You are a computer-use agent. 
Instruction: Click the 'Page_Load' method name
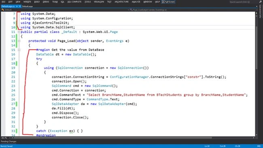(66, 41)
